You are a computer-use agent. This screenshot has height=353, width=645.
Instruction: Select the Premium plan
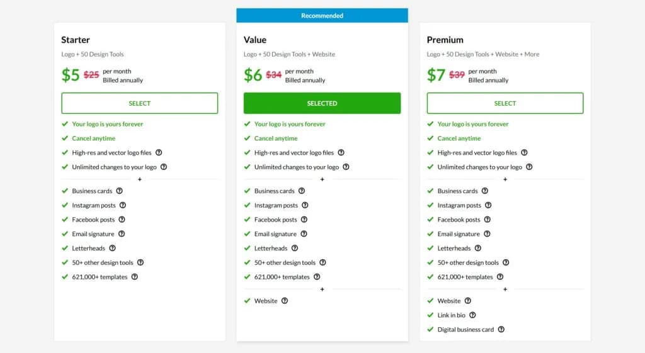[505, 103]
